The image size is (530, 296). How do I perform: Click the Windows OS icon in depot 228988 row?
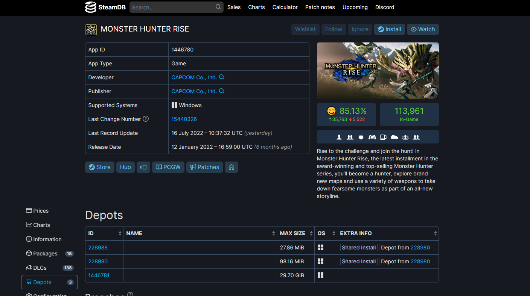tap(321, 248)
